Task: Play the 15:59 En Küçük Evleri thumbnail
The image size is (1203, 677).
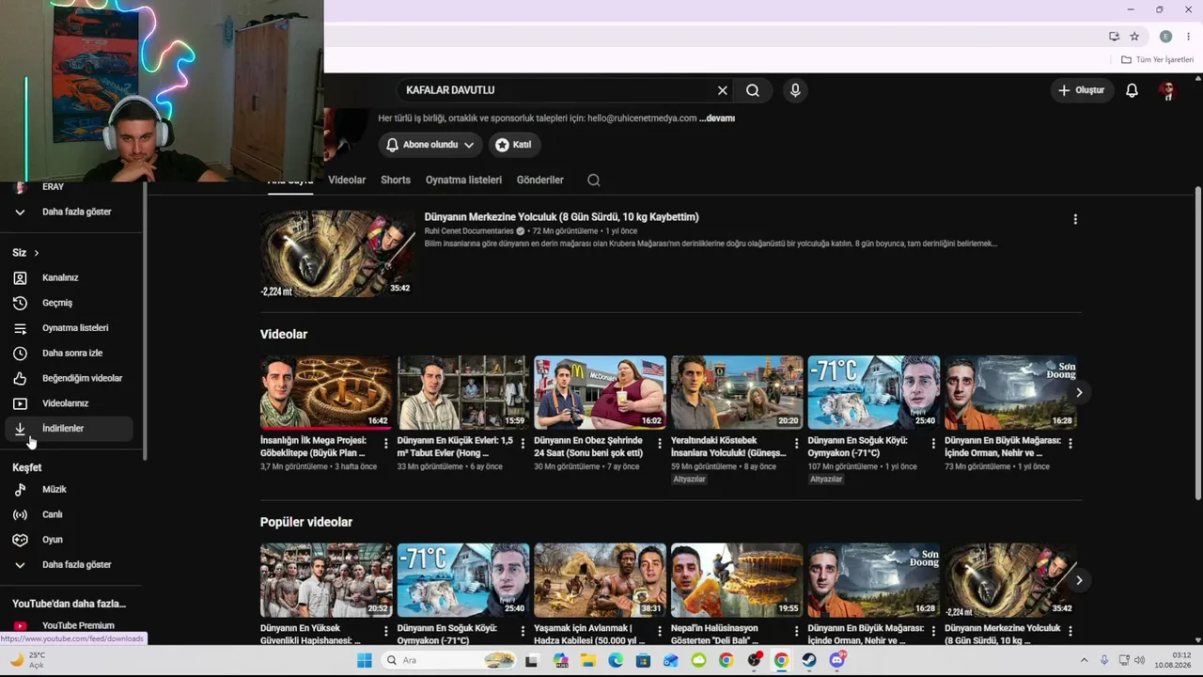Action: (x=463, y=392)
